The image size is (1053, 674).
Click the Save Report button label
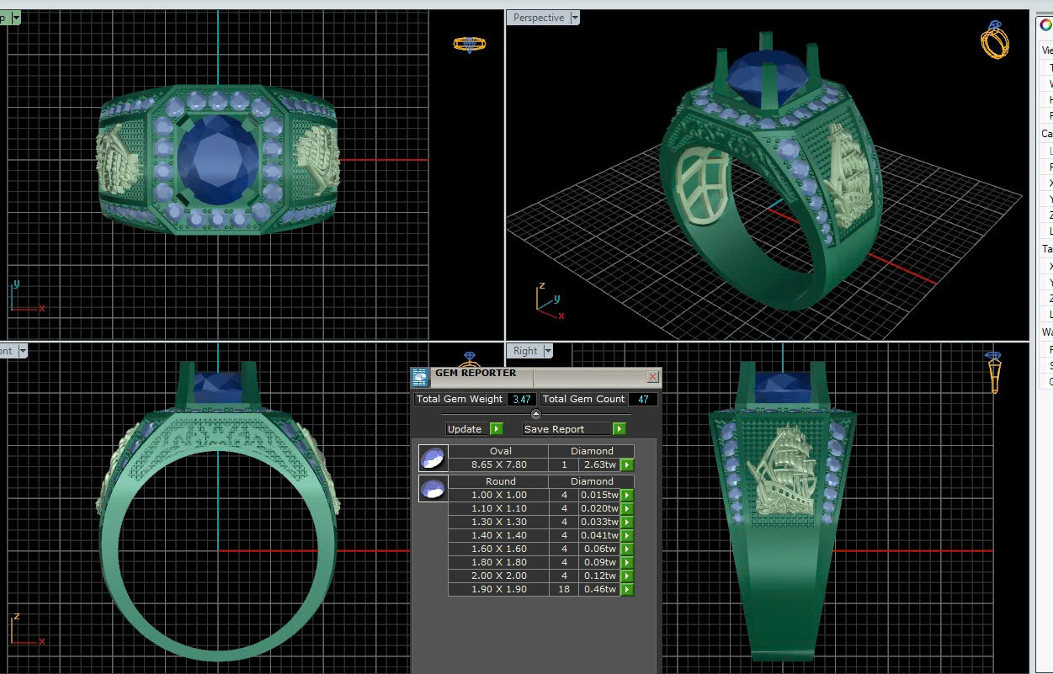point(554,429)
